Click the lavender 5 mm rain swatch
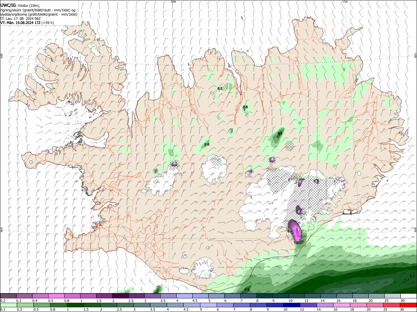Screen dimensions: 417x312 pos(208,305)
